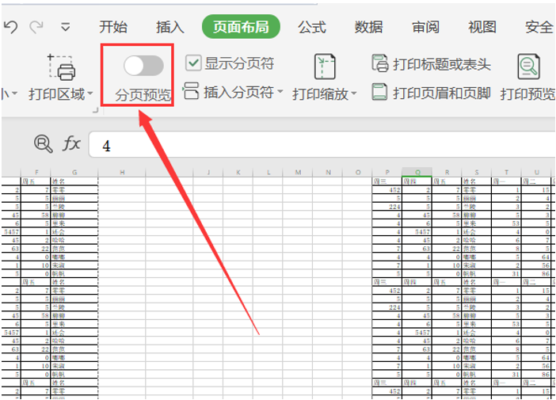Open the 安全 tab
Viewport: 556px width, 400px height.
pos(539,27)
